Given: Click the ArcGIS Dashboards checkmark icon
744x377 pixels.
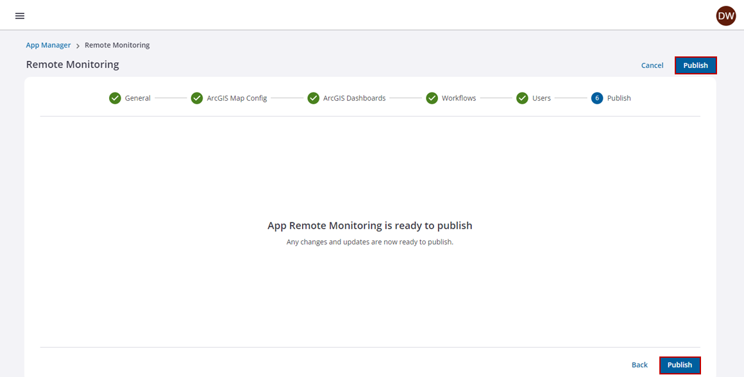Looking at the screenshot, I should [313, 98].
